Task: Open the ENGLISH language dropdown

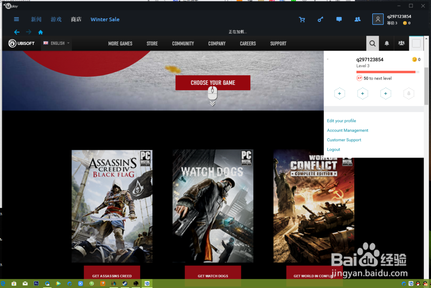Action: 56,43
